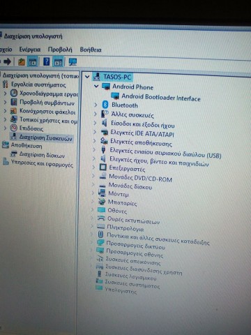
Task: Click the Android Bootloader Interface device icon
Action: (115, 96)
